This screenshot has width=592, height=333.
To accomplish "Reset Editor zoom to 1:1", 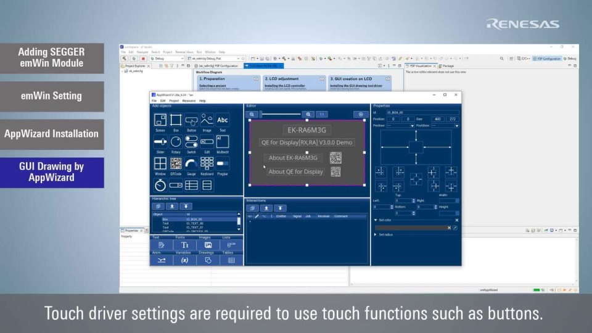I will pos(322,115).
